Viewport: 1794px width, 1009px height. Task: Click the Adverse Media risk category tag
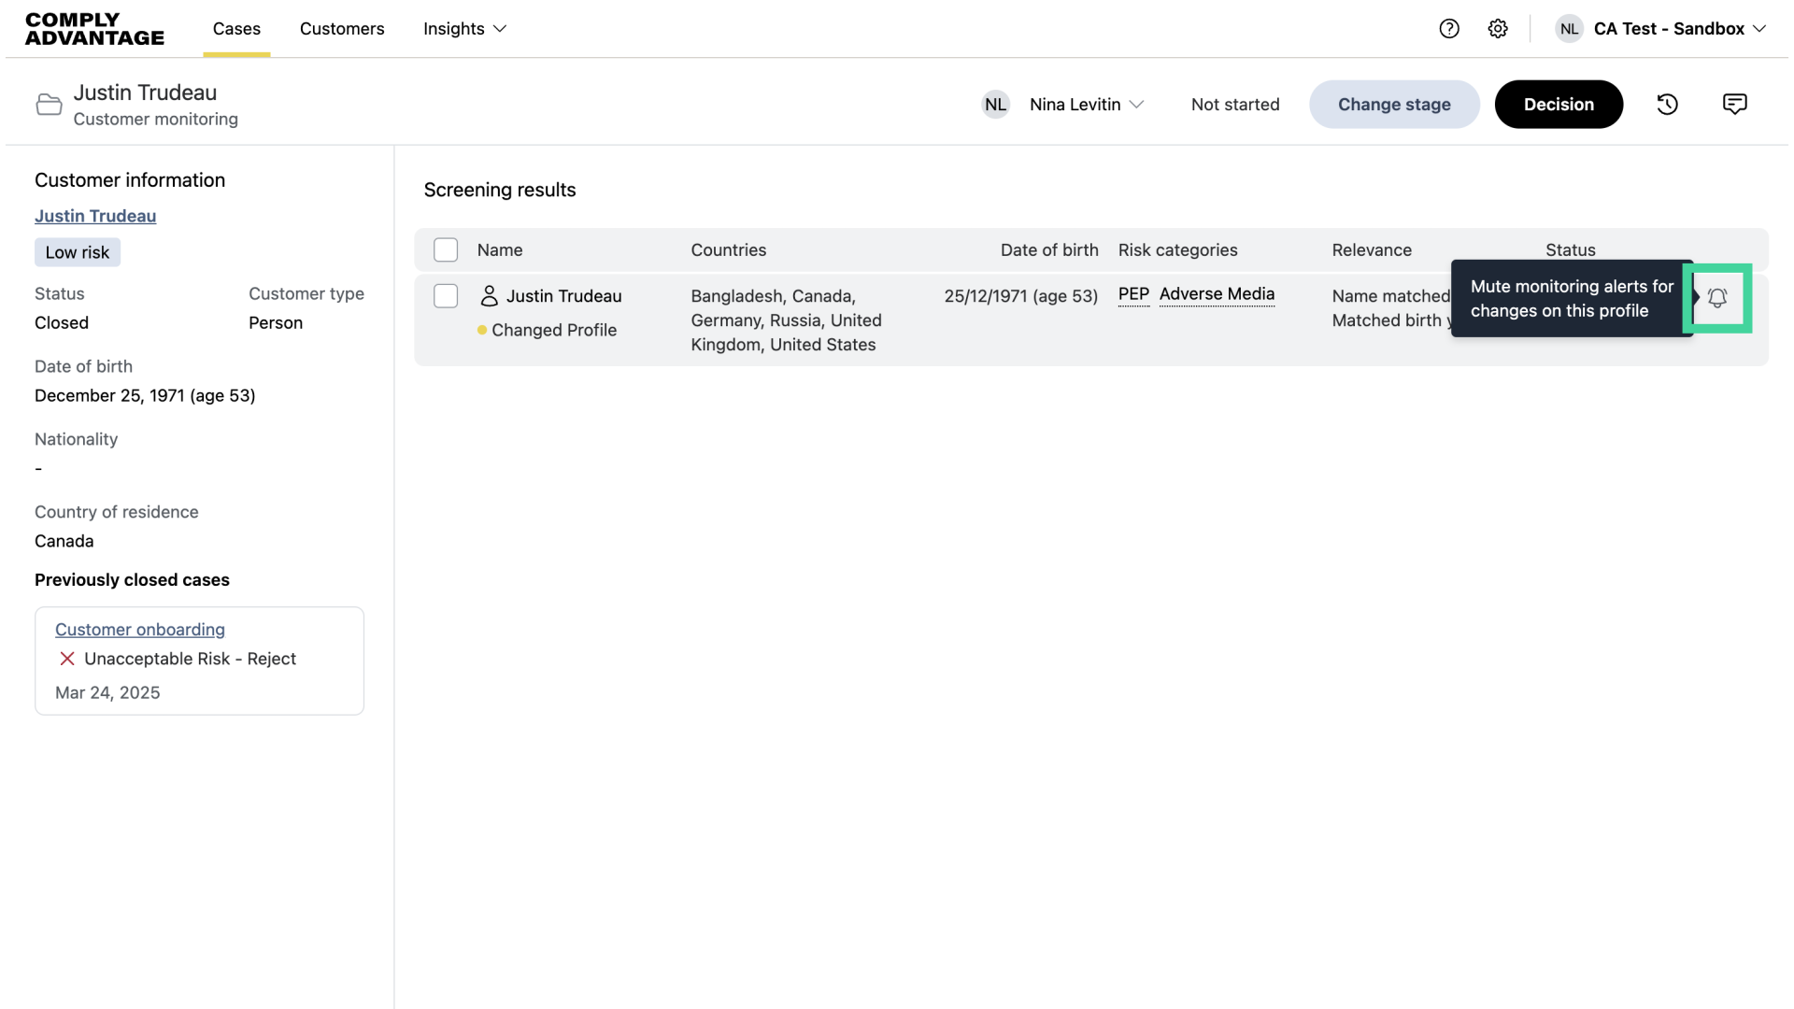click(1217, 294)
